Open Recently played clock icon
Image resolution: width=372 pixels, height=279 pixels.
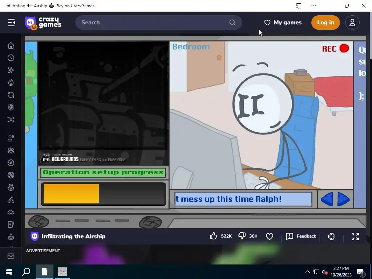coord(11,58)
